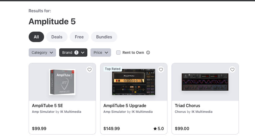Click heart icon on AmpliTube 5 Upgrade

161,69
